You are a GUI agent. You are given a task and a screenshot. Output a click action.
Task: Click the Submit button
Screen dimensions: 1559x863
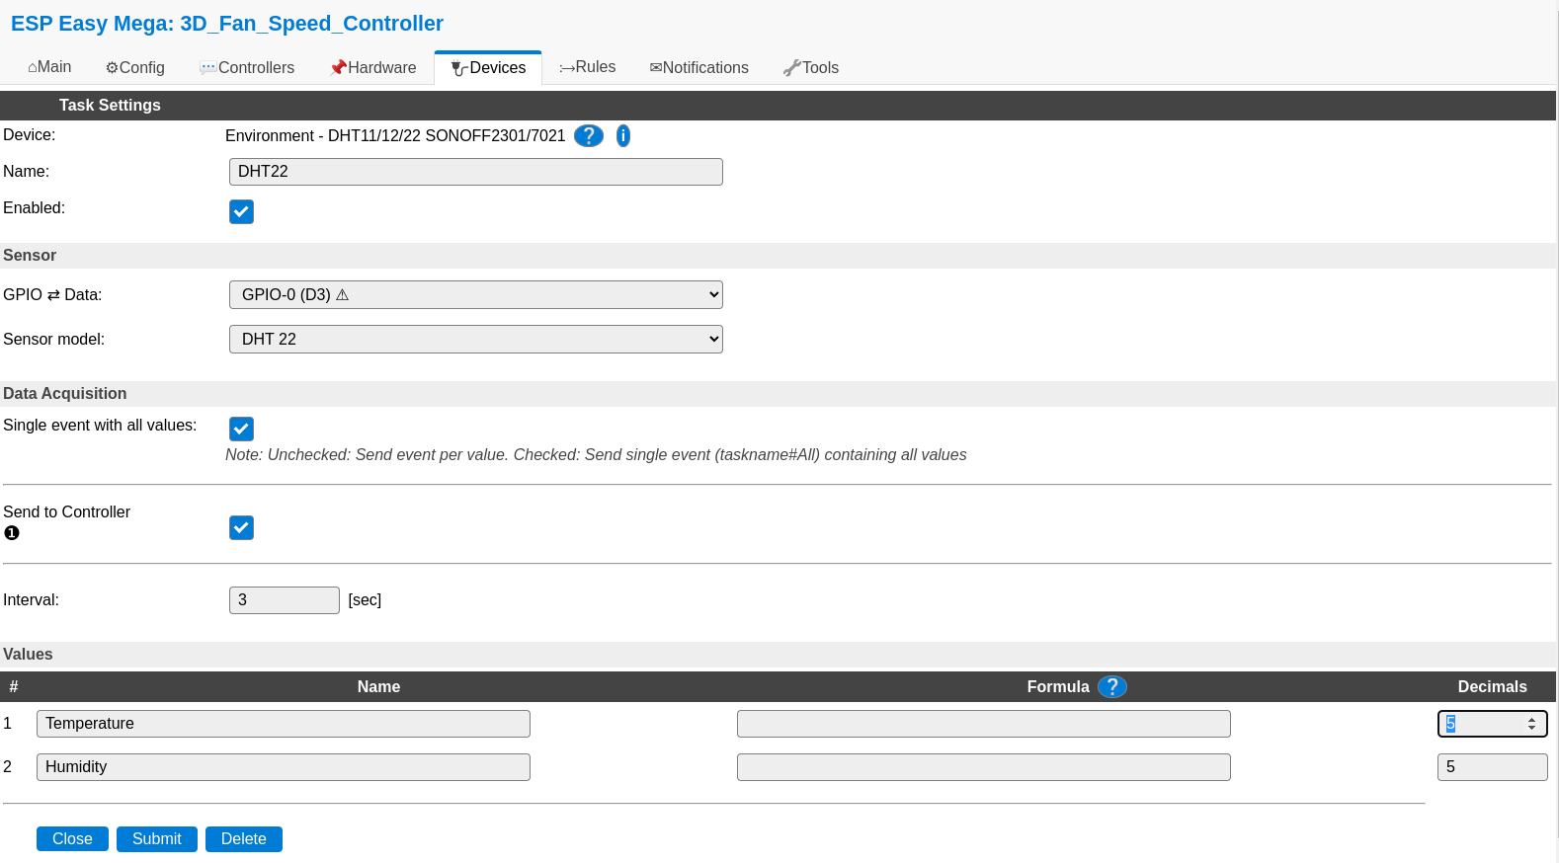(x=157, y=838)
